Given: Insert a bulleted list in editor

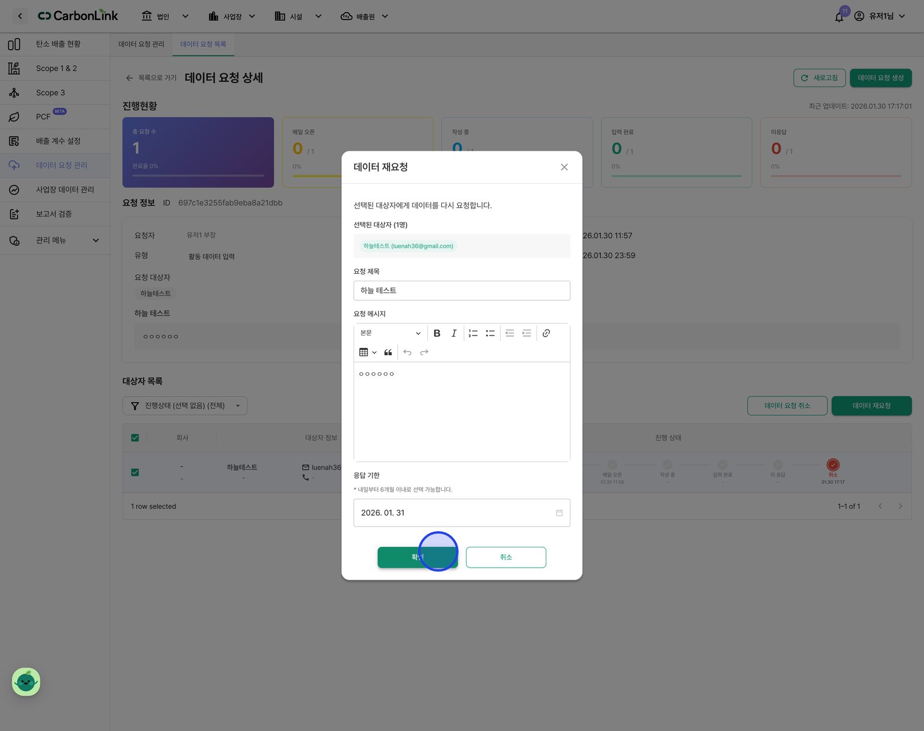Looking at the screenshot, I should 490,333.
